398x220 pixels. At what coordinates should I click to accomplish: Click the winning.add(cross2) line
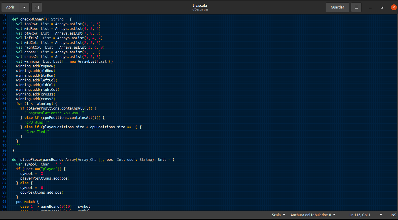[x=36, y=99]
